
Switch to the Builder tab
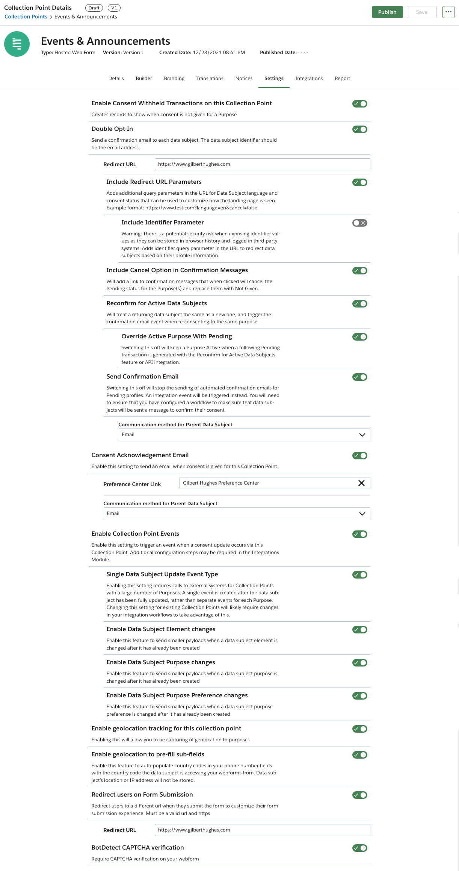pos(143,78)
